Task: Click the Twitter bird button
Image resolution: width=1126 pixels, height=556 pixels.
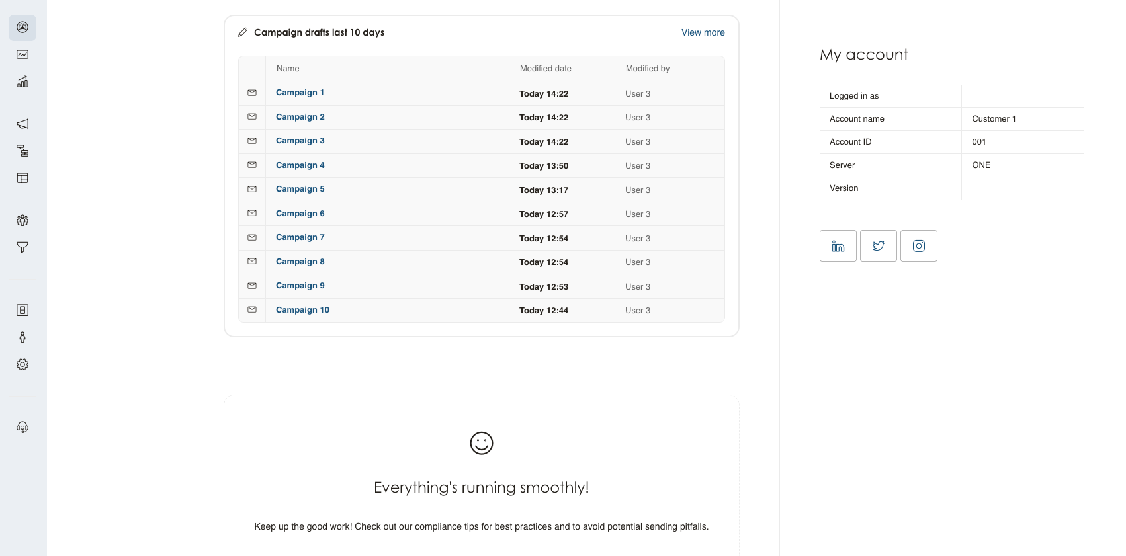Action: (x=878, y=246)
